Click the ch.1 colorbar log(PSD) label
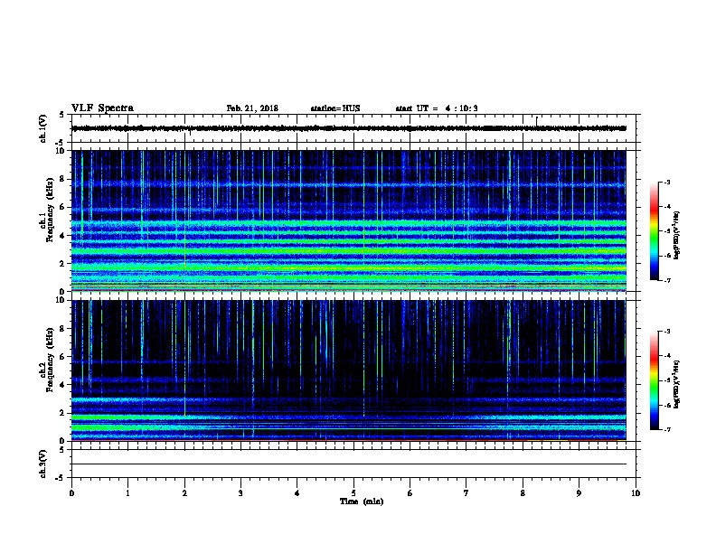The height and width of the screenshot is (553, 716). coord(677,235)
